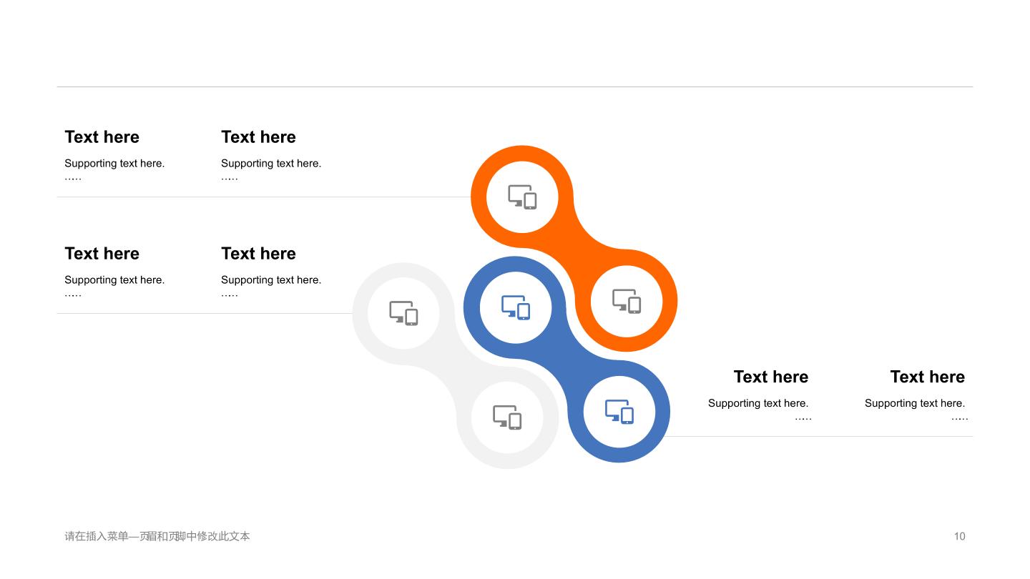Click the 'Text here' heading left of bottom-right one
1030x579 pixels.
point(771,377)
